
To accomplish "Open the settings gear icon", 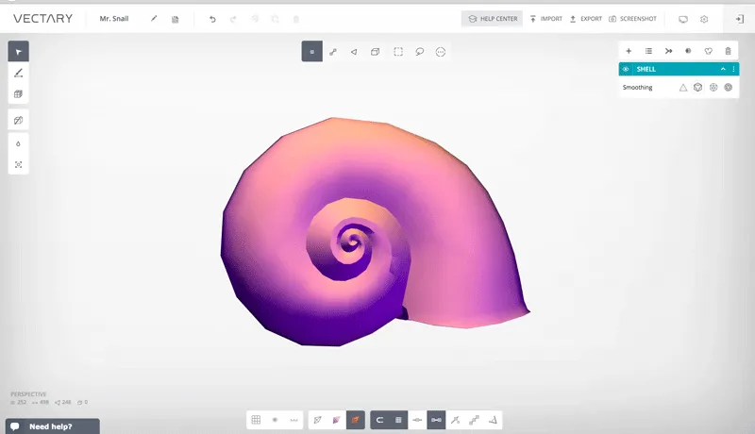I will (704, 19).
